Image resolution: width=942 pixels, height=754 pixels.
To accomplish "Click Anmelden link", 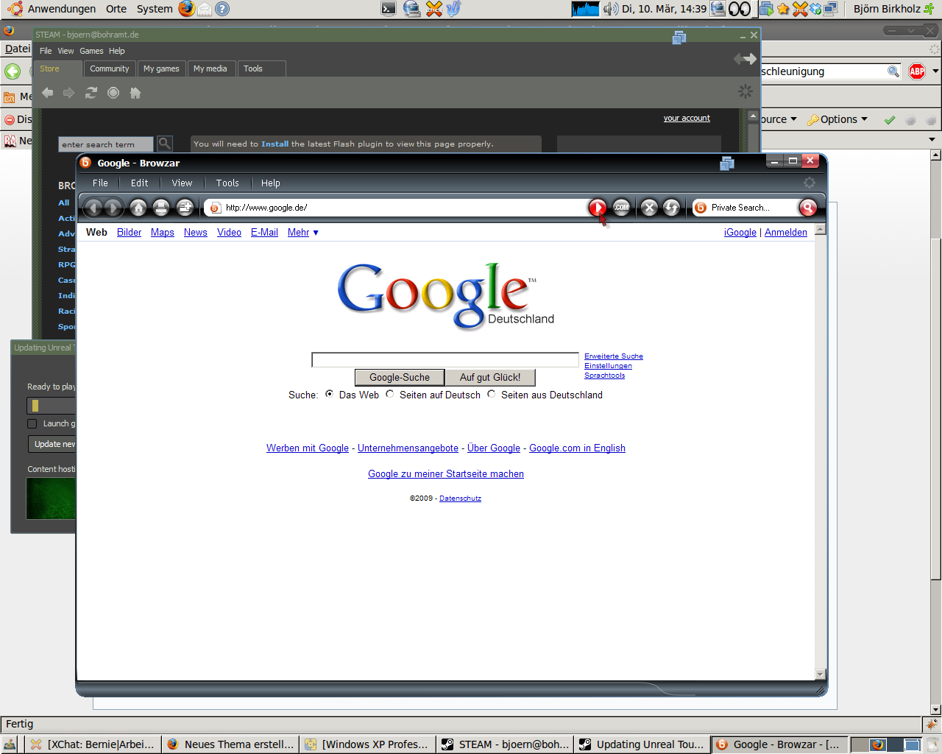I will [786, 233].
